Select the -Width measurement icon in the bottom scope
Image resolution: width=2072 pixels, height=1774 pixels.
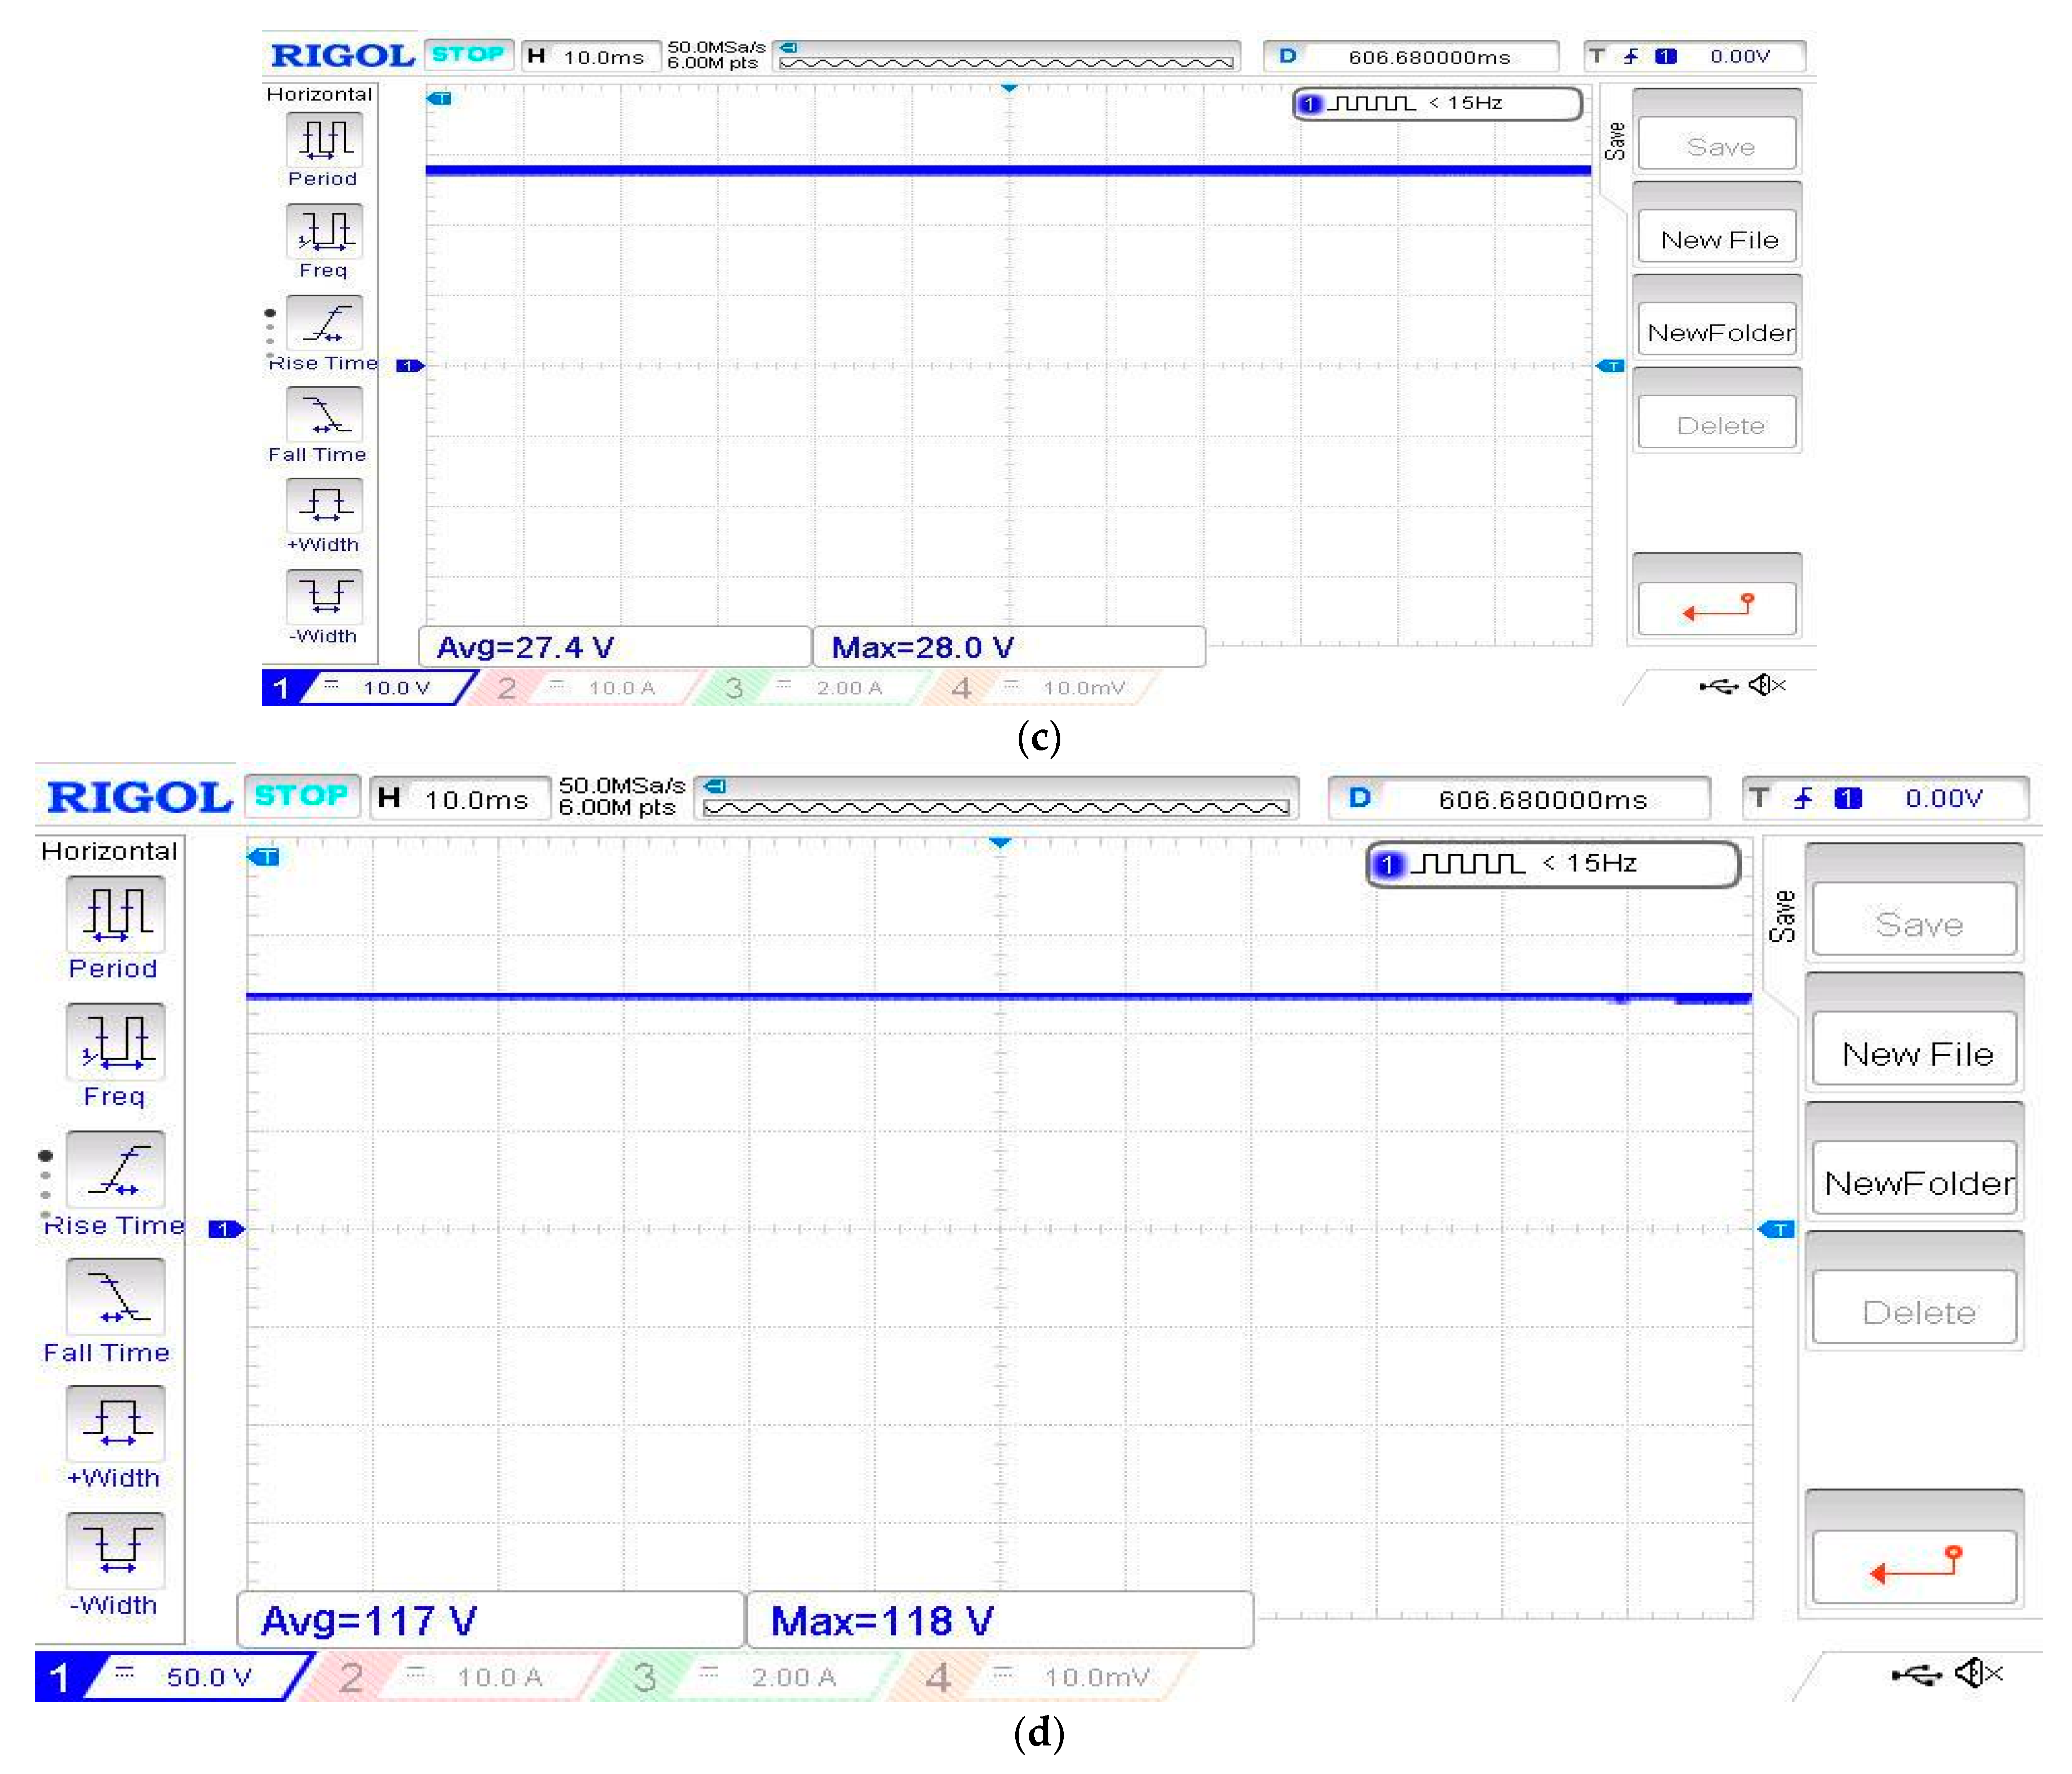point(115,1549)
